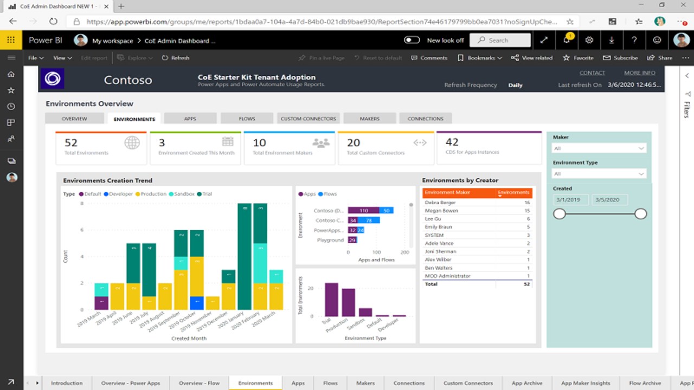Open the View menu dropdown
Screen dimensions: 694x390
click(x=62, y=58)
